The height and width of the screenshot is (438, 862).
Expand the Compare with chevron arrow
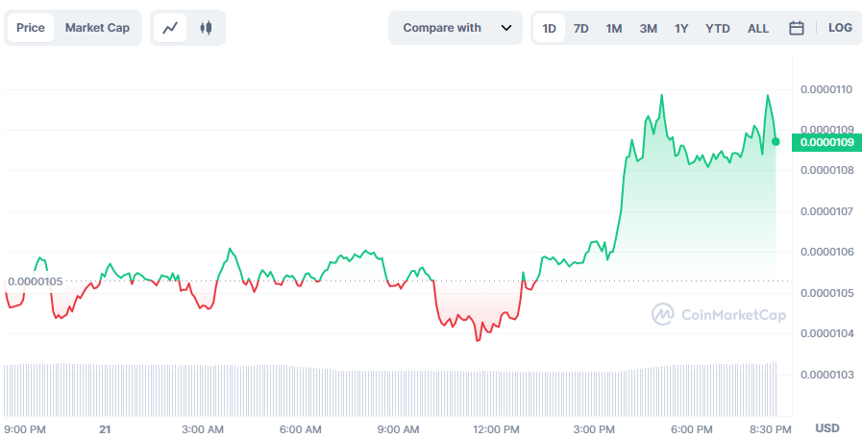(506, 28)
